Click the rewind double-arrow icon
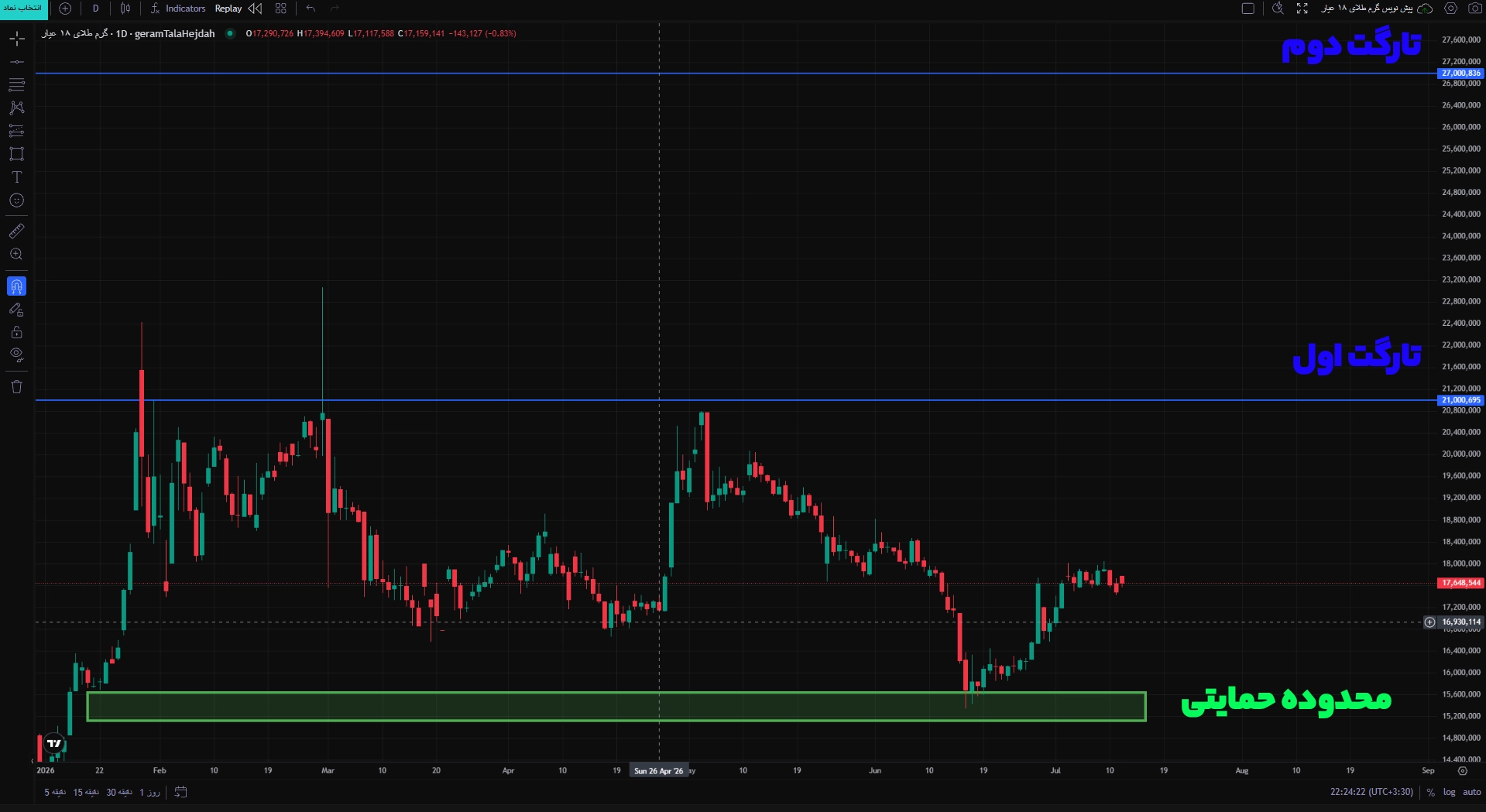This screenshot has width=1486, height=812. point(255,9)
